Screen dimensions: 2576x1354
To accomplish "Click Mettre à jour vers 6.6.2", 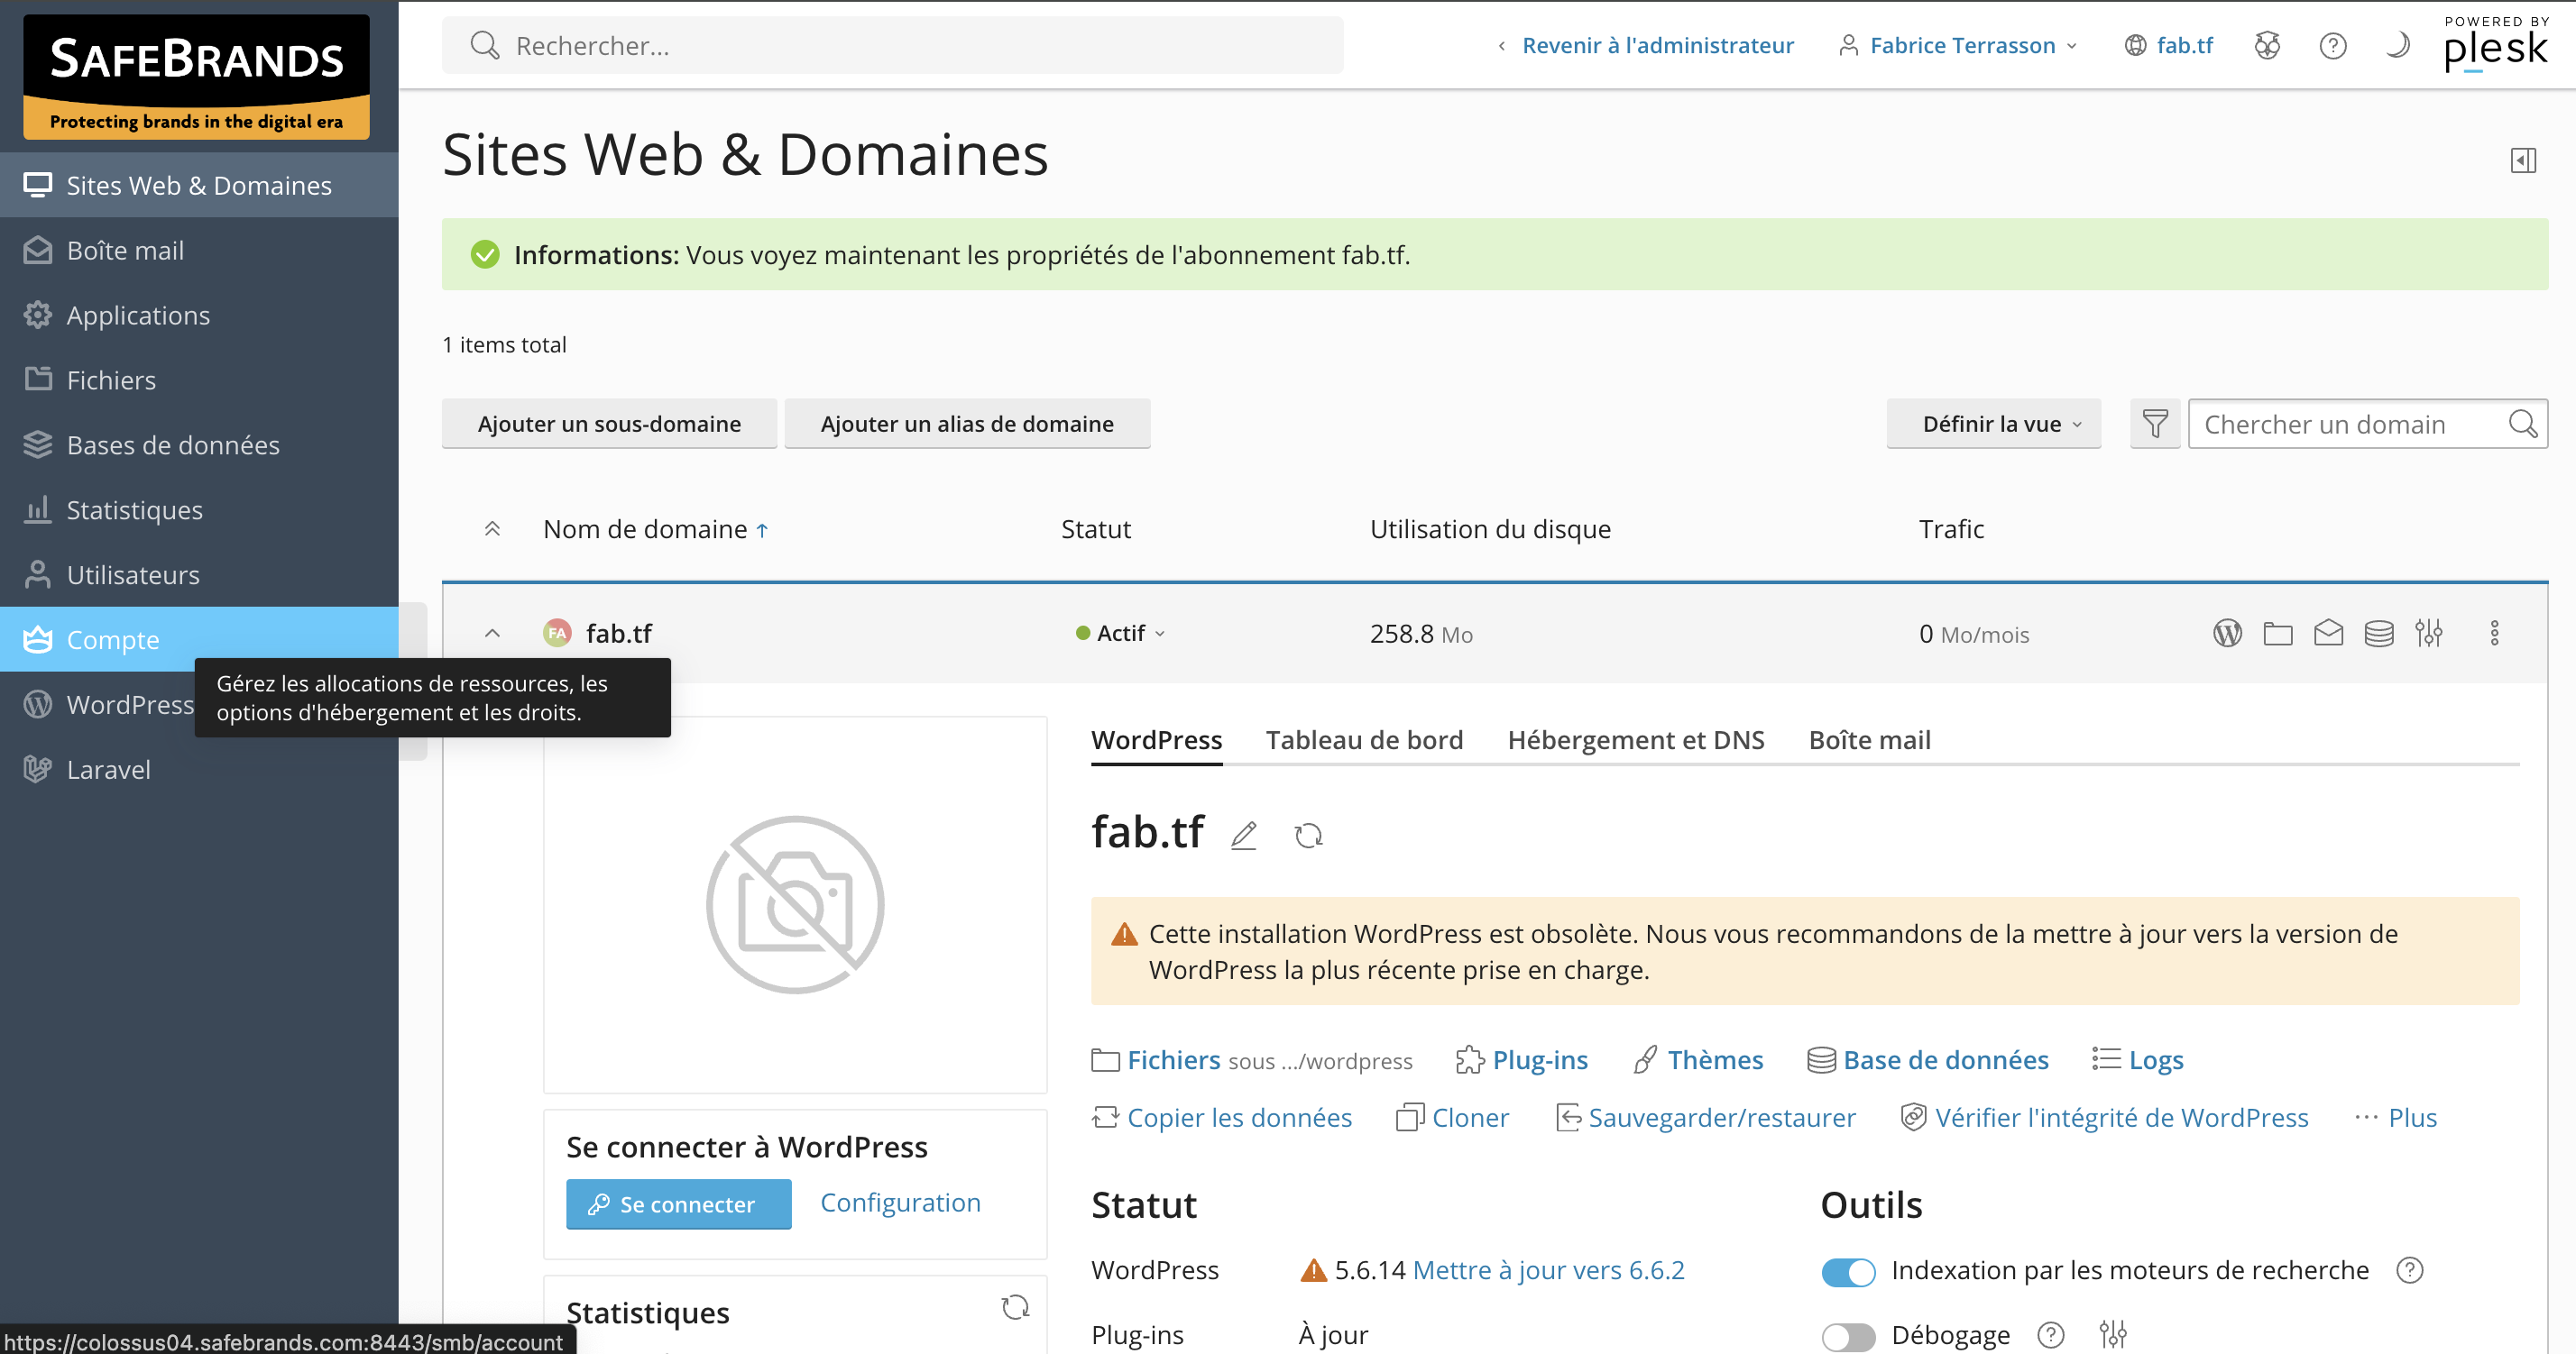I will 1548,1270.
